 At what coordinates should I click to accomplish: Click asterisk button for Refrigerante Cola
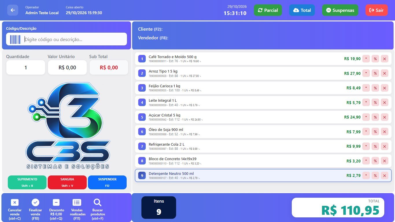[366, 146]
